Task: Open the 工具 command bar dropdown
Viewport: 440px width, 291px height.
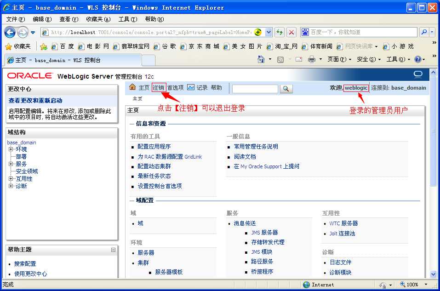Action: pyautogui.click(x=398, y=59)
